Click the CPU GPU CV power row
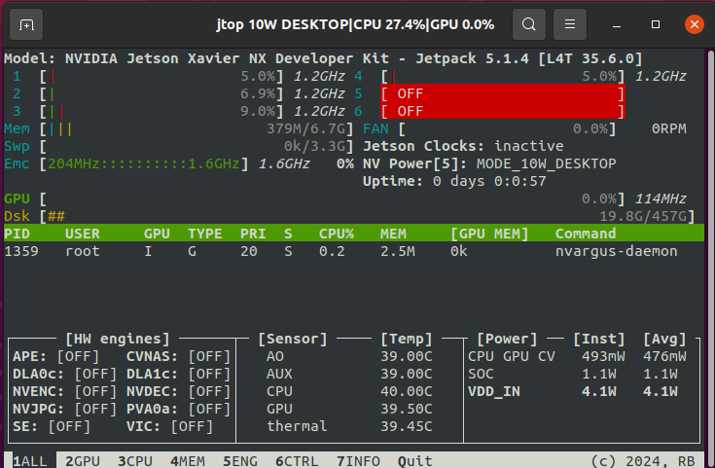Screen dimensions: 715x468 (x=577, y=356)
